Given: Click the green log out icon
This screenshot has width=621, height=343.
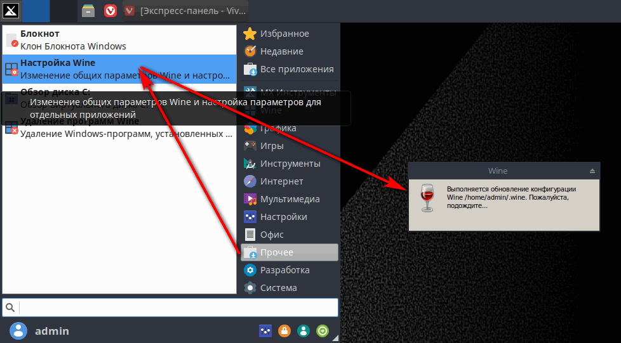Looking at the screenshot, I should [323, 331].
